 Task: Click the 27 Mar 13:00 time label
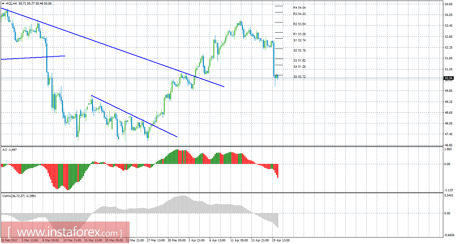click(156, 240)
